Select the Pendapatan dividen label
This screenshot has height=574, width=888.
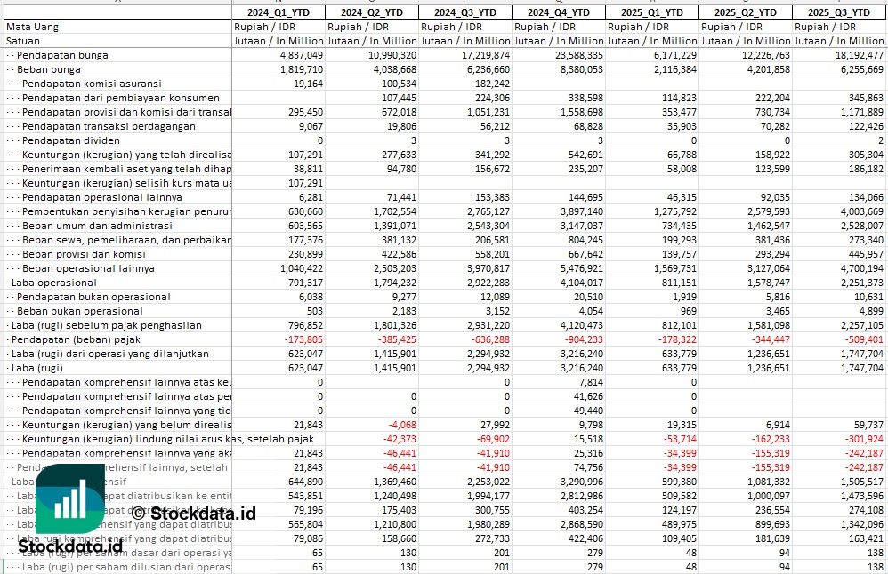71,140
